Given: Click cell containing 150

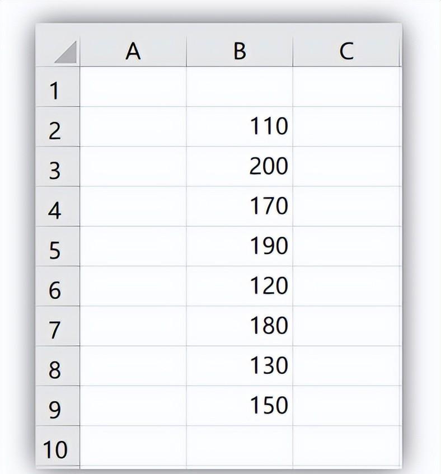Looking at the screenshot, I should pyautogui.click(x=240, y=406).
